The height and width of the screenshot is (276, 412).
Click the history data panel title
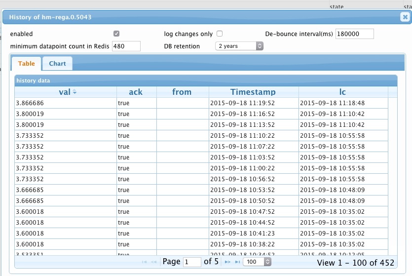(x=33, y=80)
